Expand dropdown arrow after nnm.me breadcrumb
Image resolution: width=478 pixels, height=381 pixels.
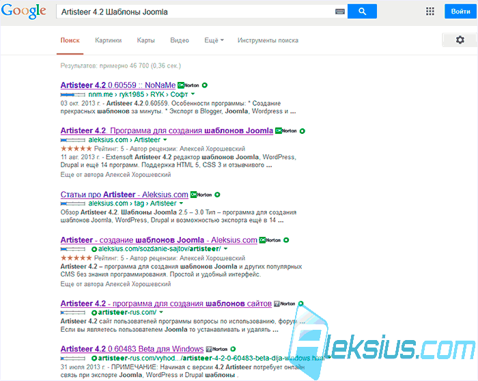coord(193,94)
